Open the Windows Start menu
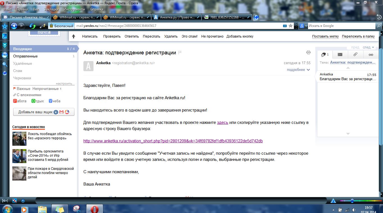Viewport: 383px width, 213px height. (7, 209)
